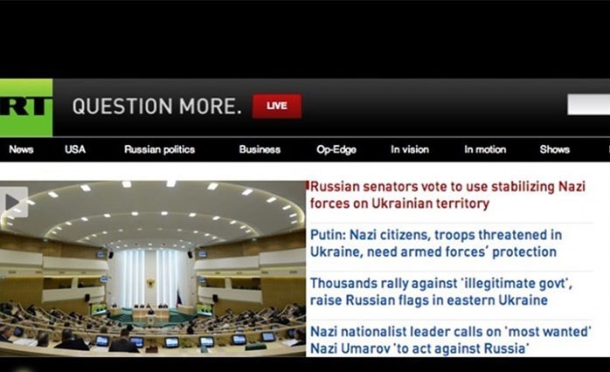Image resolution: width=610 pixels, height=372 pixels.
Task: Open the 'Russian senators vote' red headline
Action: (447, 195)
